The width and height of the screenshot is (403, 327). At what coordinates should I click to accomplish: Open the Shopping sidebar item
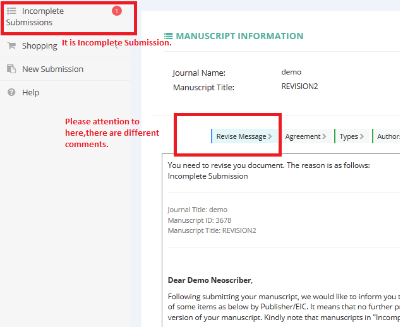(40, 45)
